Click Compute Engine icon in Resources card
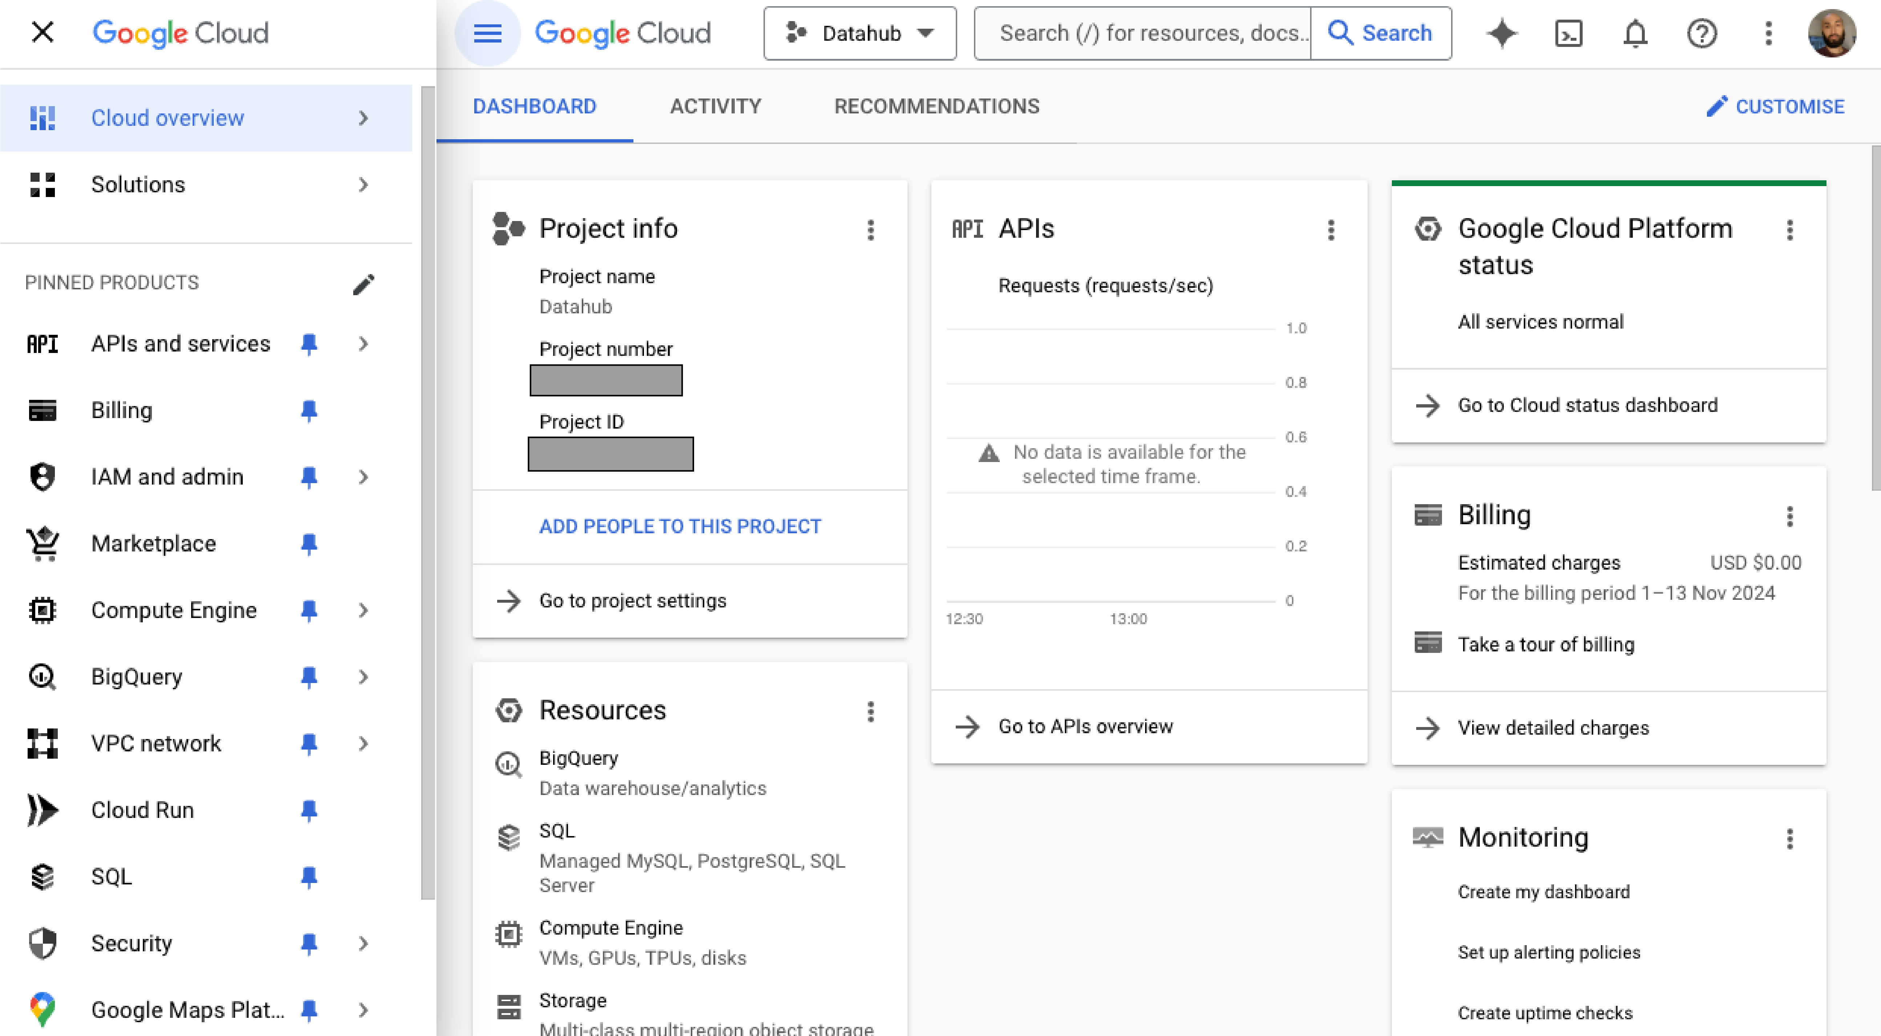1881x1036 pixels. (x=508, y=934)
